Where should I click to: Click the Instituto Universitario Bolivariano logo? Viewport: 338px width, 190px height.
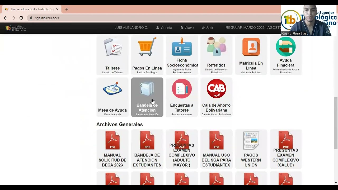(16, 28)
